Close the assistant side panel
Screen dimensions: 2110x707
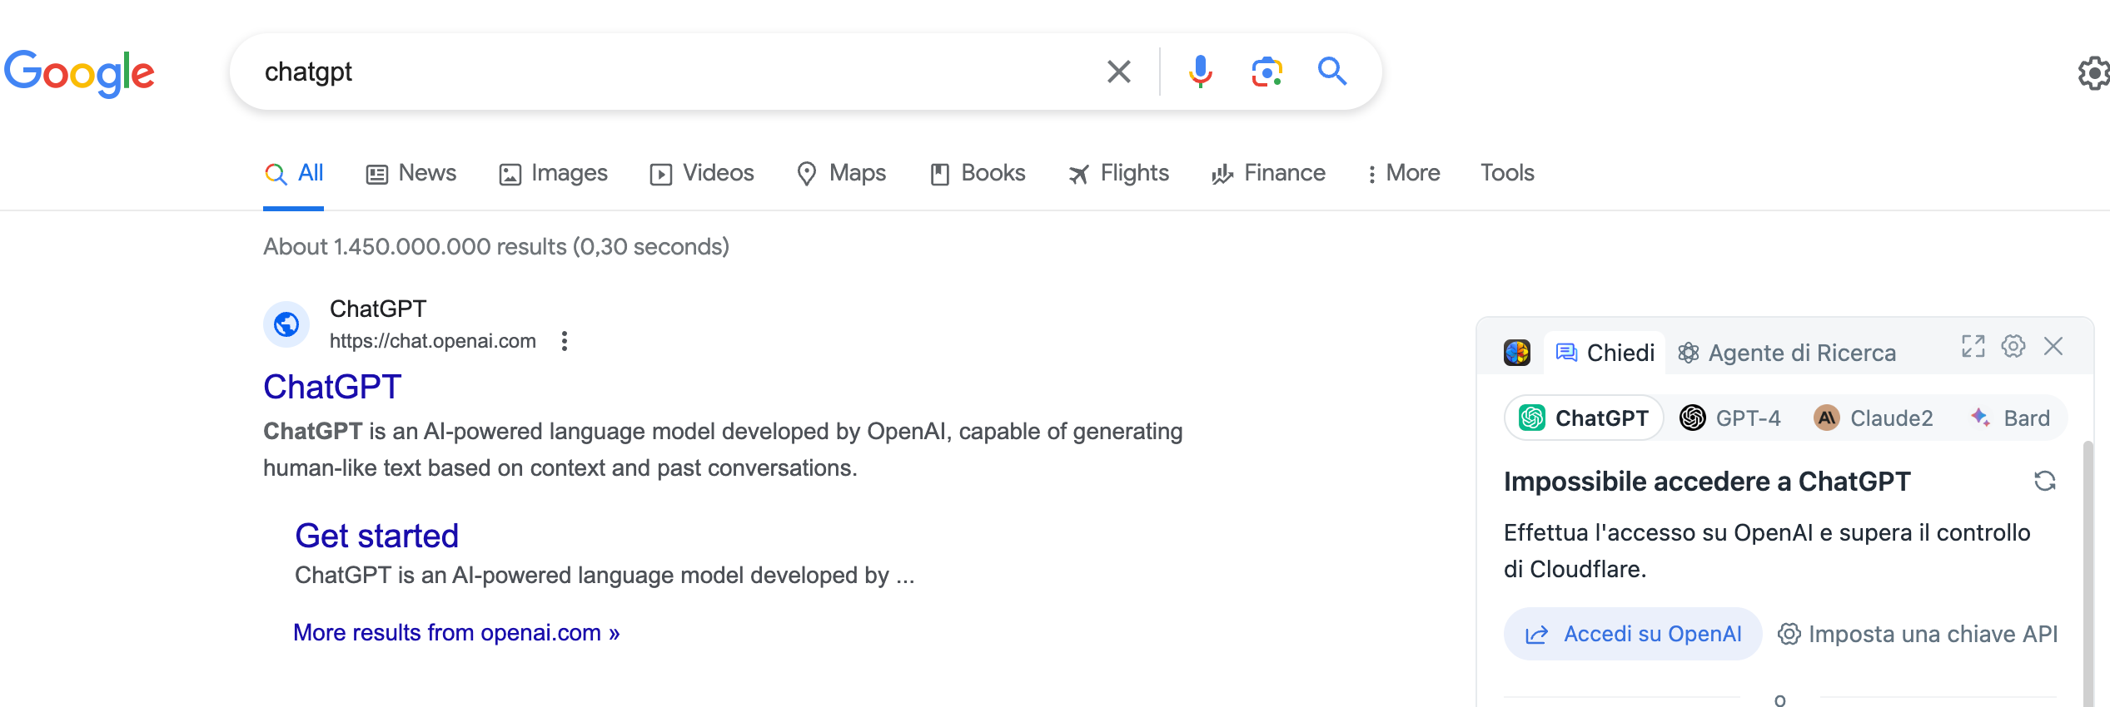point(2053,346)
